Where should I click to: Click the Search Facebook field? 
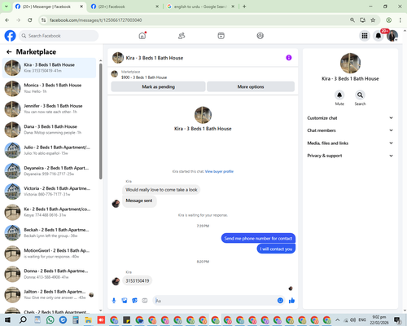point(59,36)
